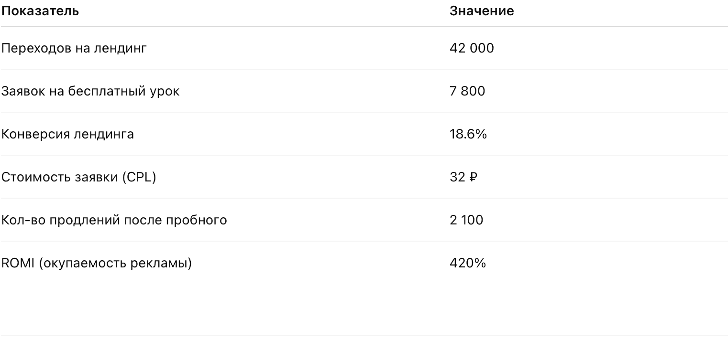Click the "Значение" column header

click(482, 11)
